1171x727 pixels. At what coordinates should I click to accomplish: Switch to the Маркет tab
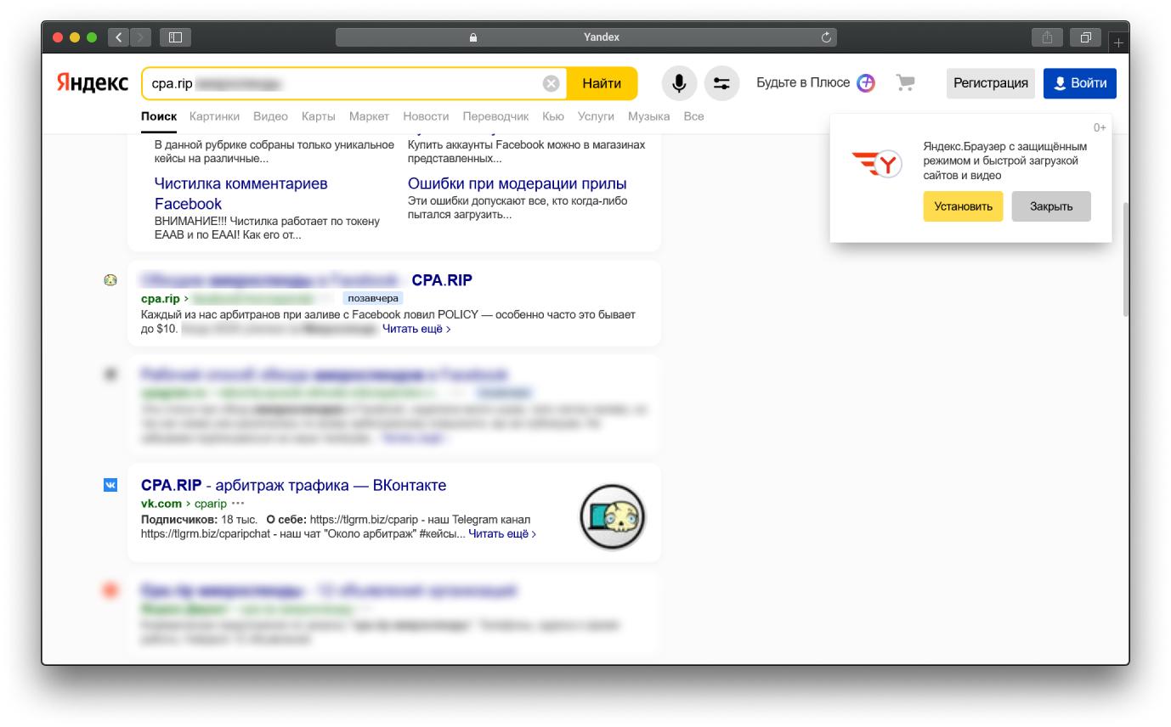point(369,116)
